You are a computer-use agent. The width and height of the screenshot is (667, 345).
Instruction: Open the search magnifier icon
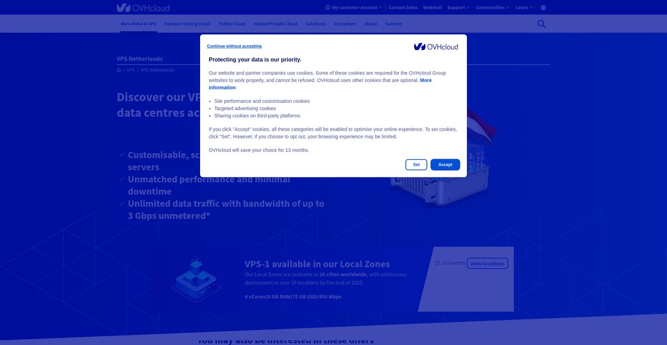[541, 24]
